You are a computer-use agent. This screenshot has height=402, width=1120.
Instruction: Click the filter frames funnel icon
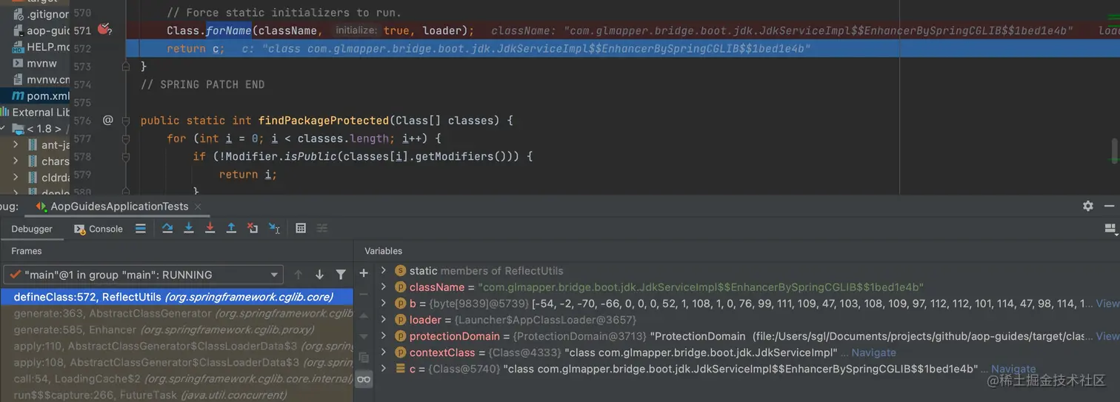tap(341, 275)
